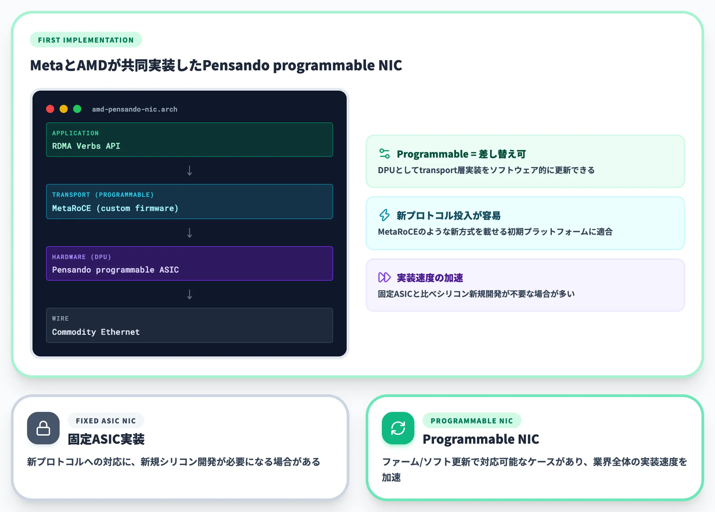This screenshot has width=715, height=512.
Task: Click the red window dot in terminal header
Action: tap(50, 109)
